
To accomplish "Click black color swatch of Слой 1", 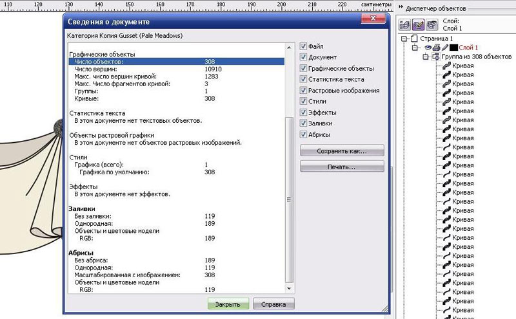I will 453,48.
